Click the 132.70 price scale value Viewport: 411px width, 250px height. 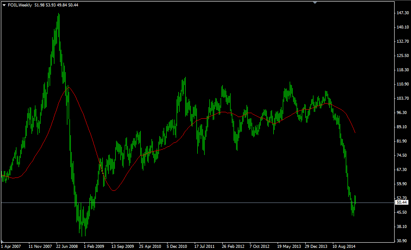[x=403, y=41]
